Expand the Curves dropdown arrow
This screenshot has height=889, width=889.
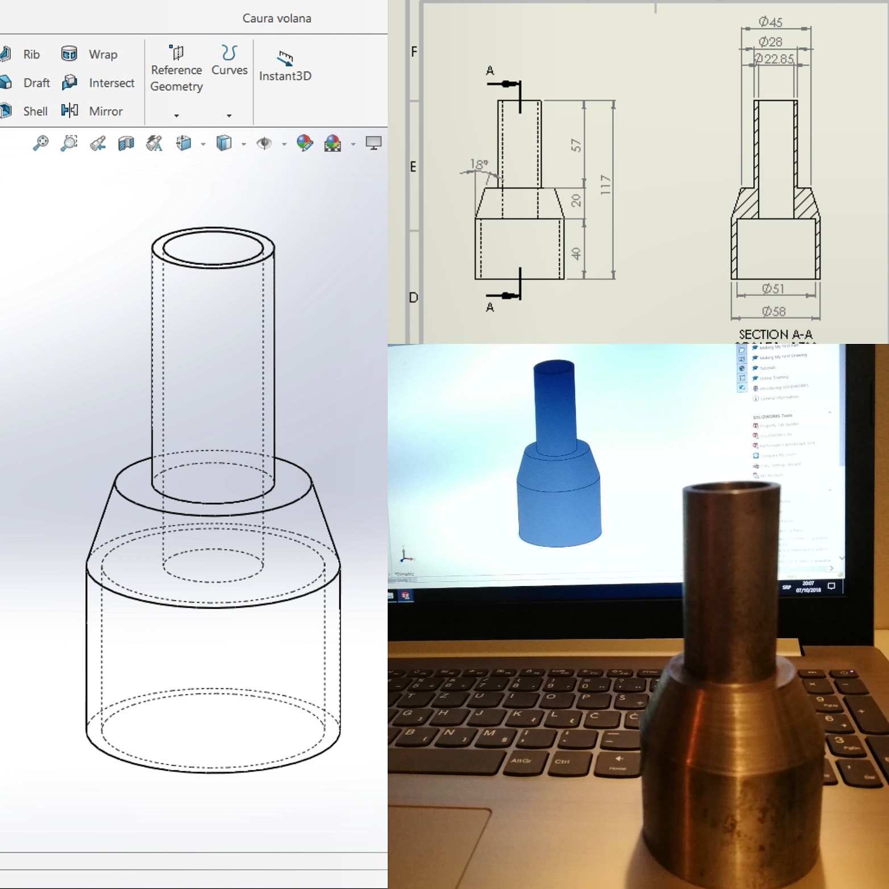[x=229, y=115]
